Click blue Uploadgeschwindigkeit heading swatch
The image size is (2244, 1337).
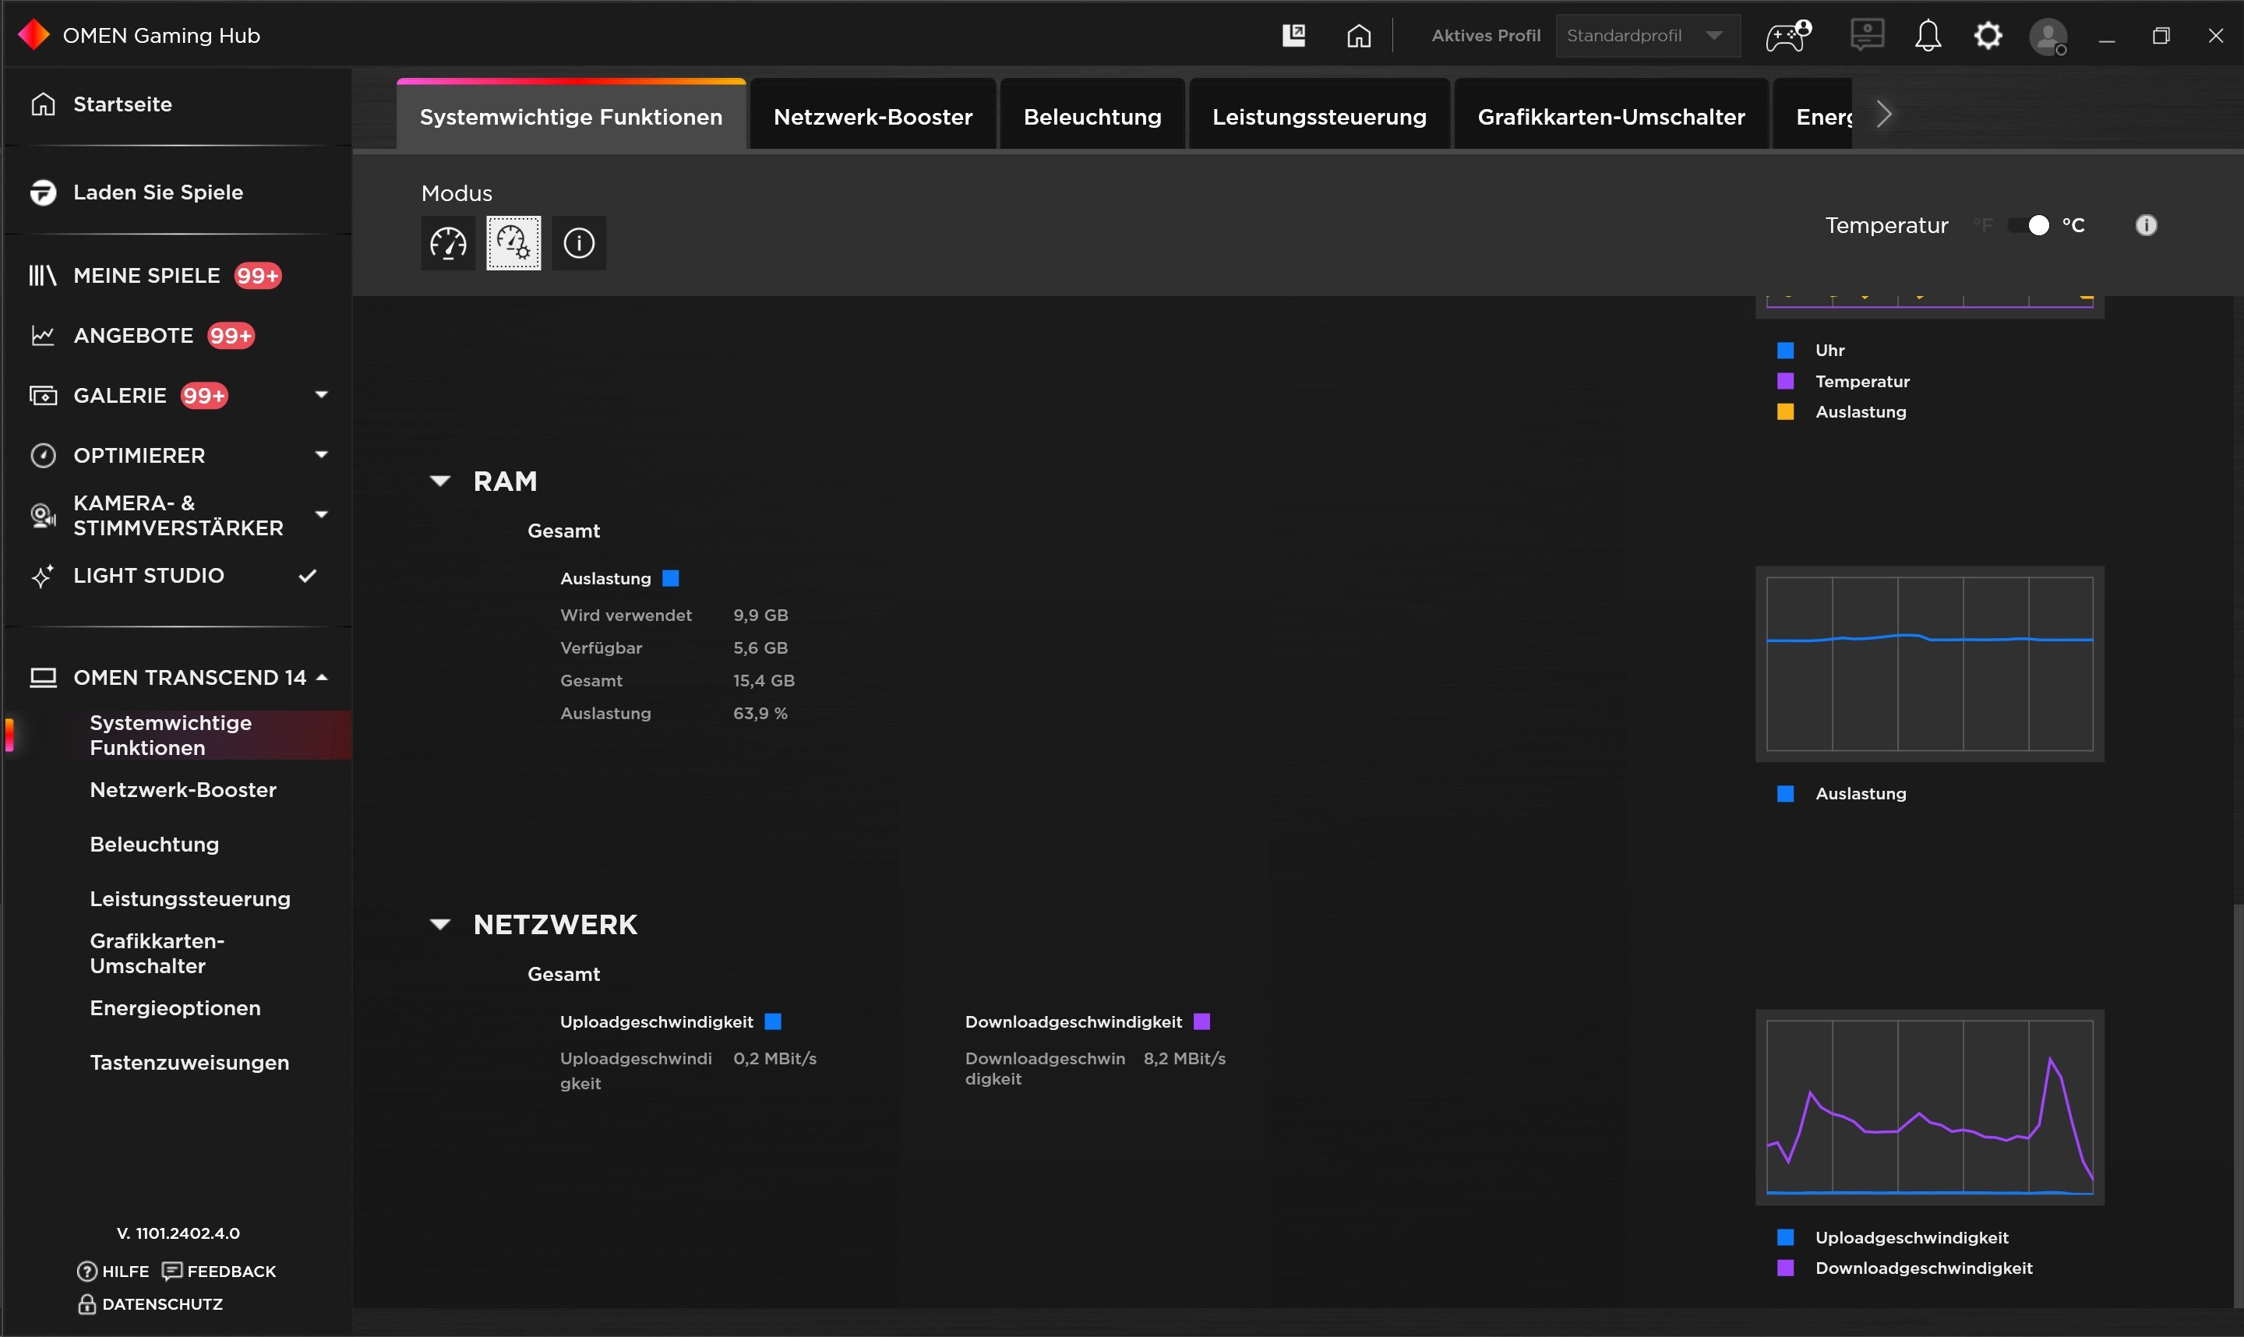tap(773, 1021)
